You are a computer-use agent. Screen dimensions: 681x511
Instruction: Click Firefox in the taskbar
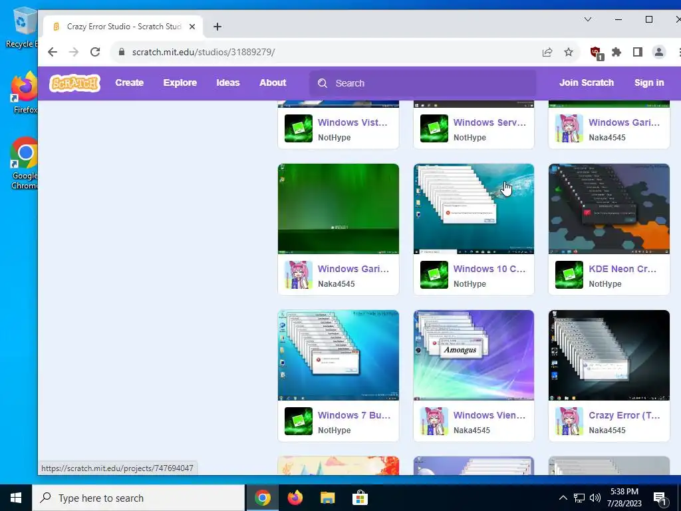pyautogui.click(x=295, y=498)
